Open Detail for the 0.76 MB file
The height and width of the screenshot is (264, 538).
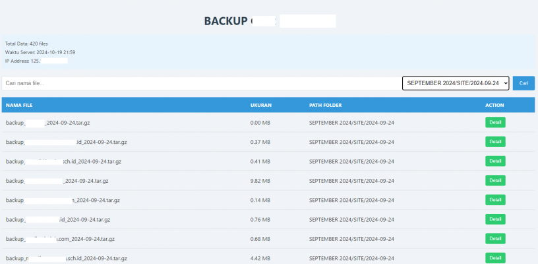pyautogui.click(x=495, y=219)
